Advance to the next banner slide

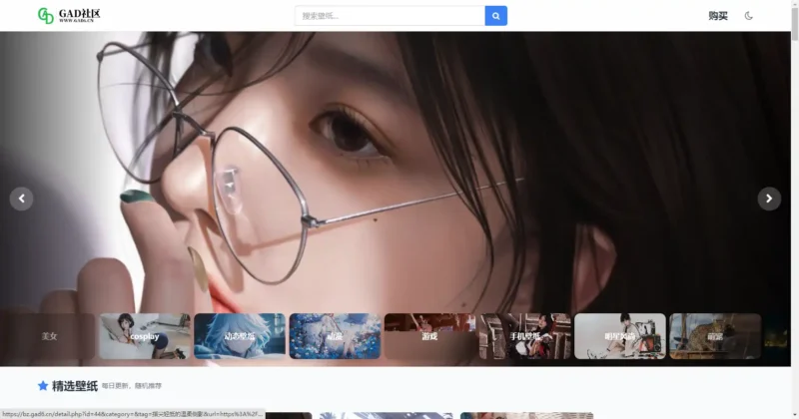pos(769,199)
